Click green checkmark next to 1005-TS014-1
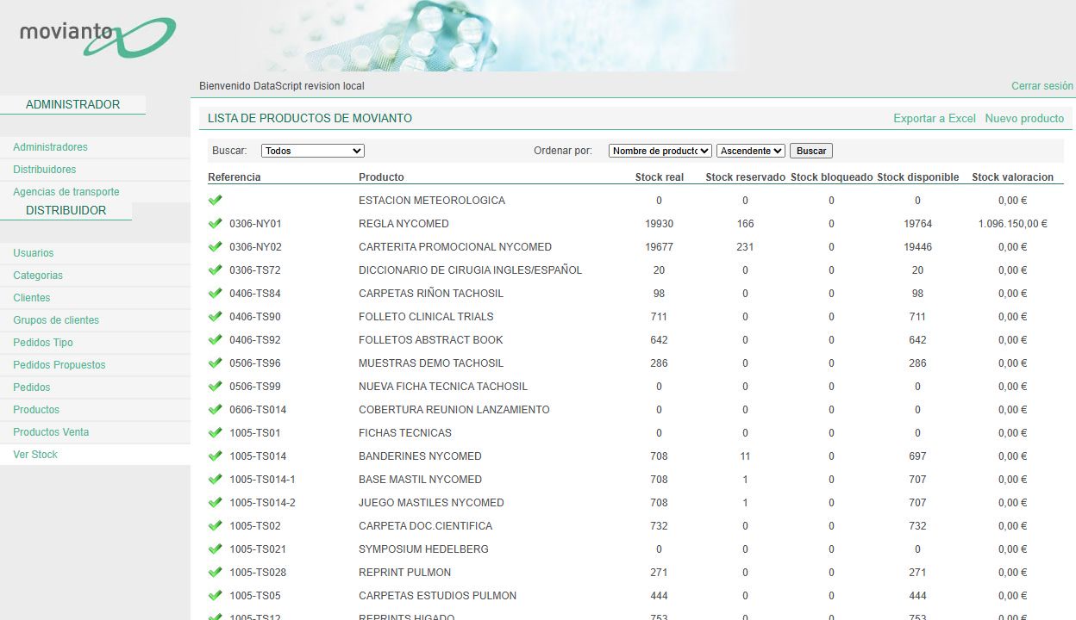The height and width of the screenshot is (620, 1076). tap(216, 480)
